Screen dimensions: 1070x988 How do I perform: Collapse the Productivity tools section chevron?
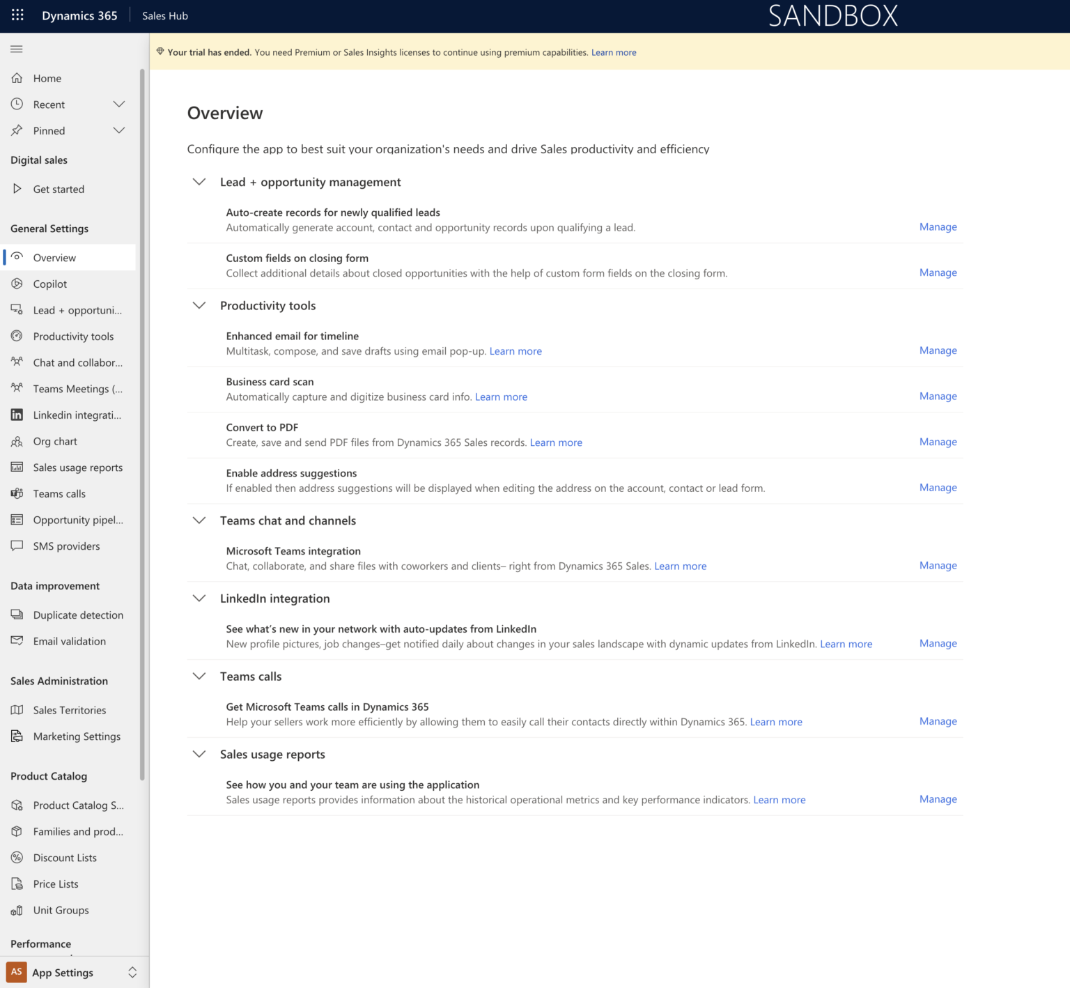click(199, 305)
